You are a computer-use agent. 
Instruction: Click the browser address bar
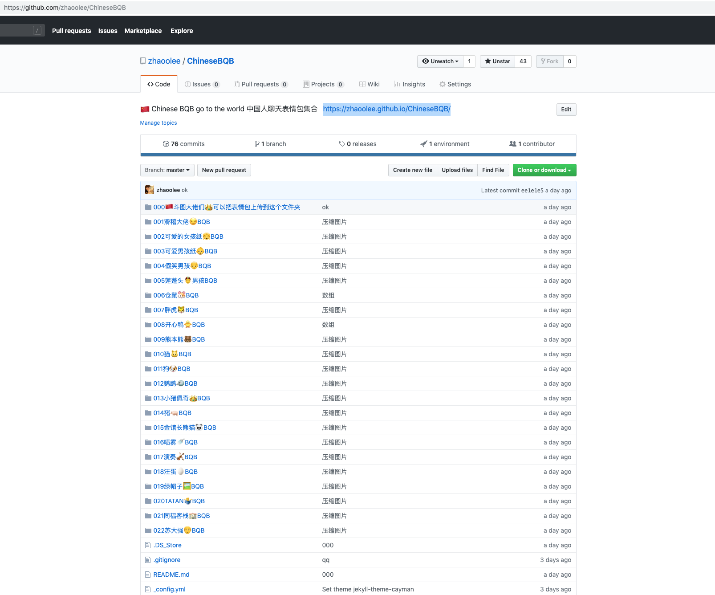(x=178, y=7)
